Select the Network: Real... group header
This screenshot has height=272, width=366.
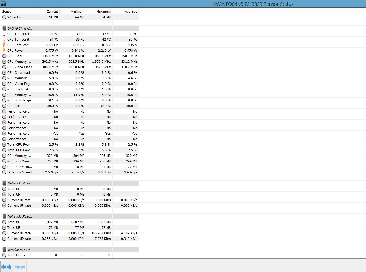(20, 217)
